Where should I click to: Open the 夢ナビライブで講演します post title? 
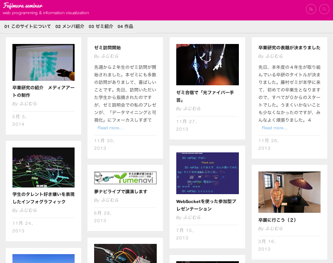[x=121, y=191]
